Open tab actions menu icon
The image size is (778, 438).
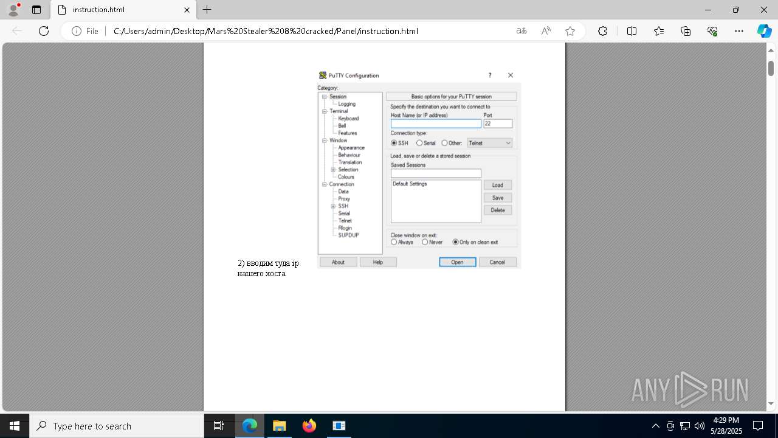point(36,10)
